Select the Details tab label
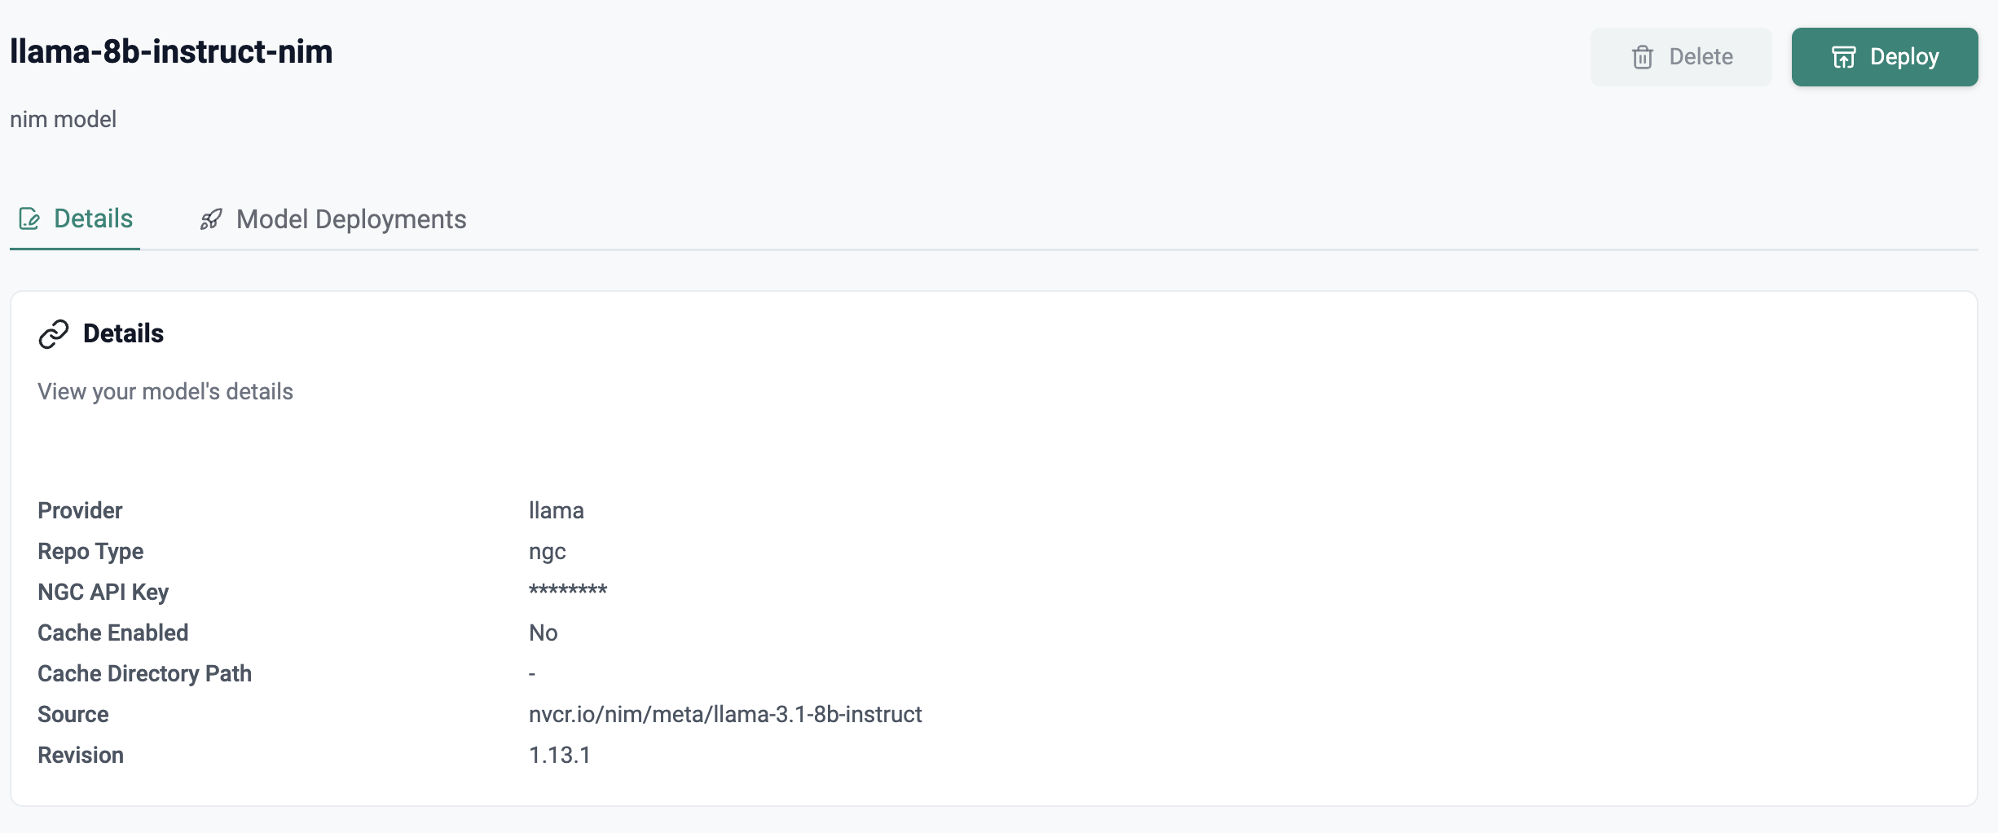 click(x=93, y=218)
